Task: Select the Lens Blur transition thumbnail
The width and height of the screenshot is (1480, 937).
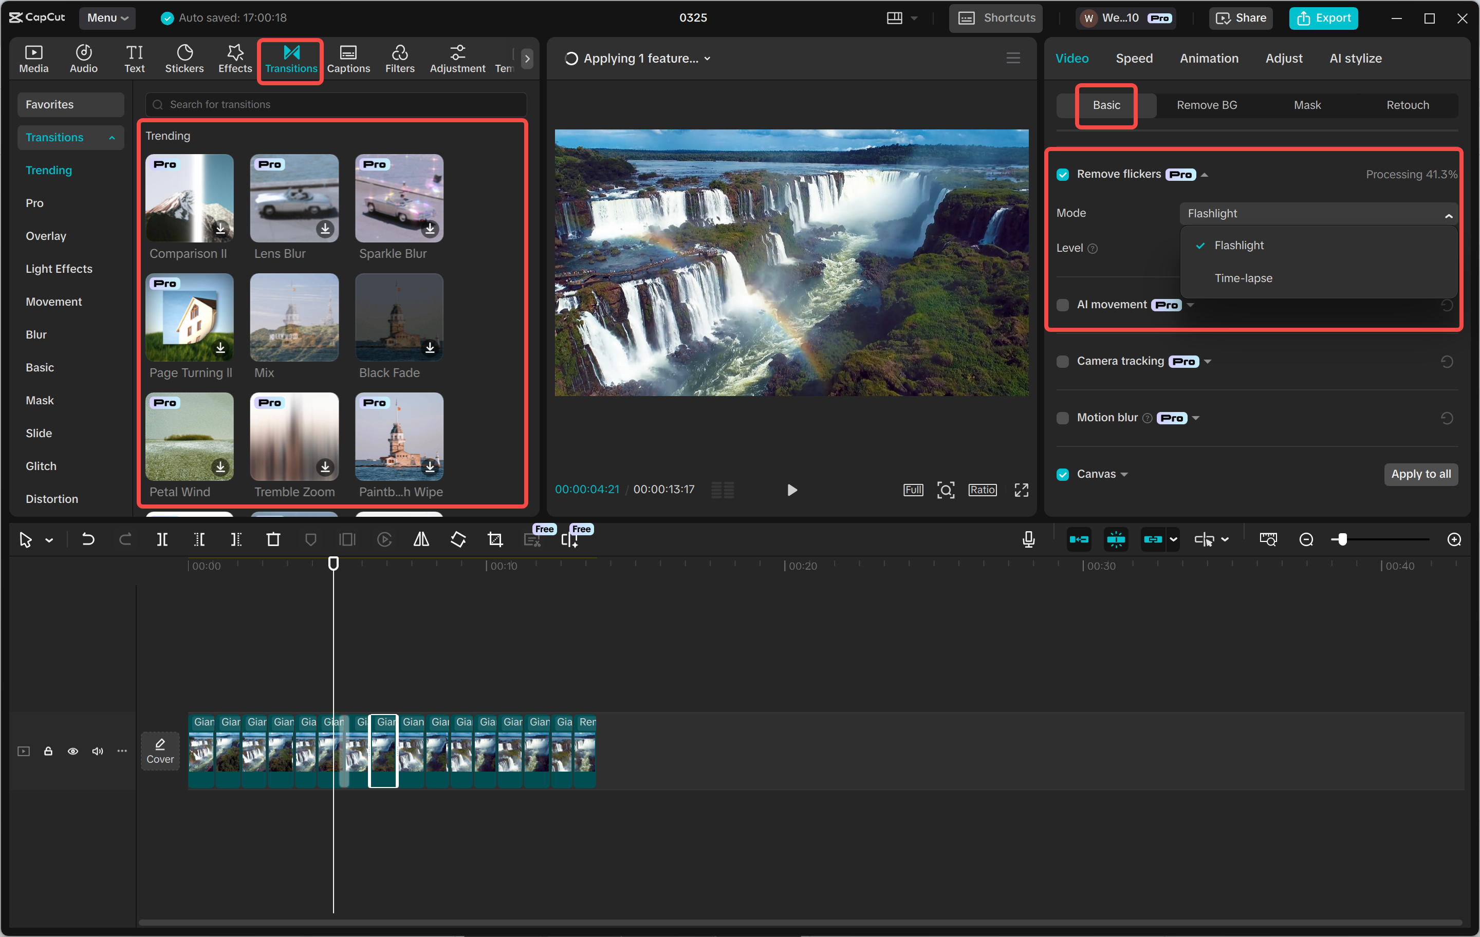Action: point(294,198)
